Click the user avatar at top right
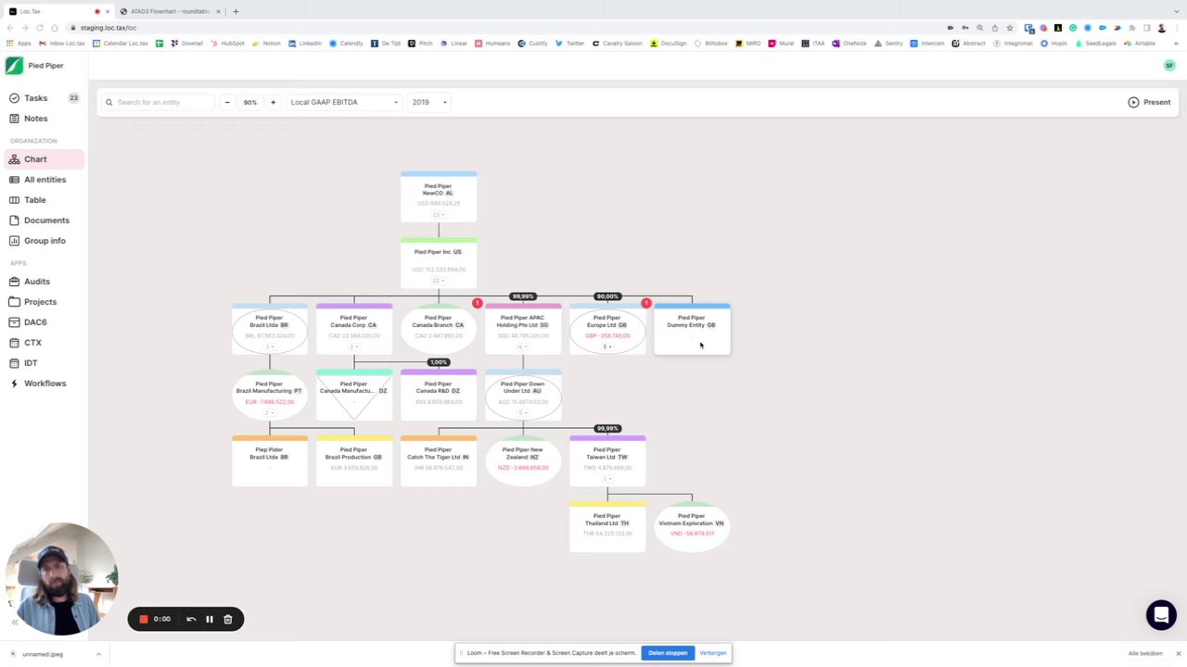Screen dimensions: 1187x667 click(1169, 66)
